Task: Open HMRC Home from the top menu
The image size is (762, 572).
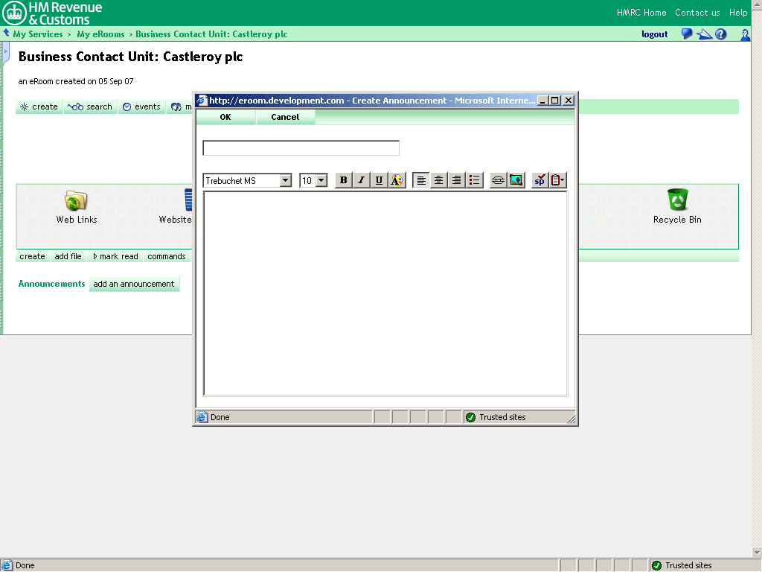Action: (641, 13)
